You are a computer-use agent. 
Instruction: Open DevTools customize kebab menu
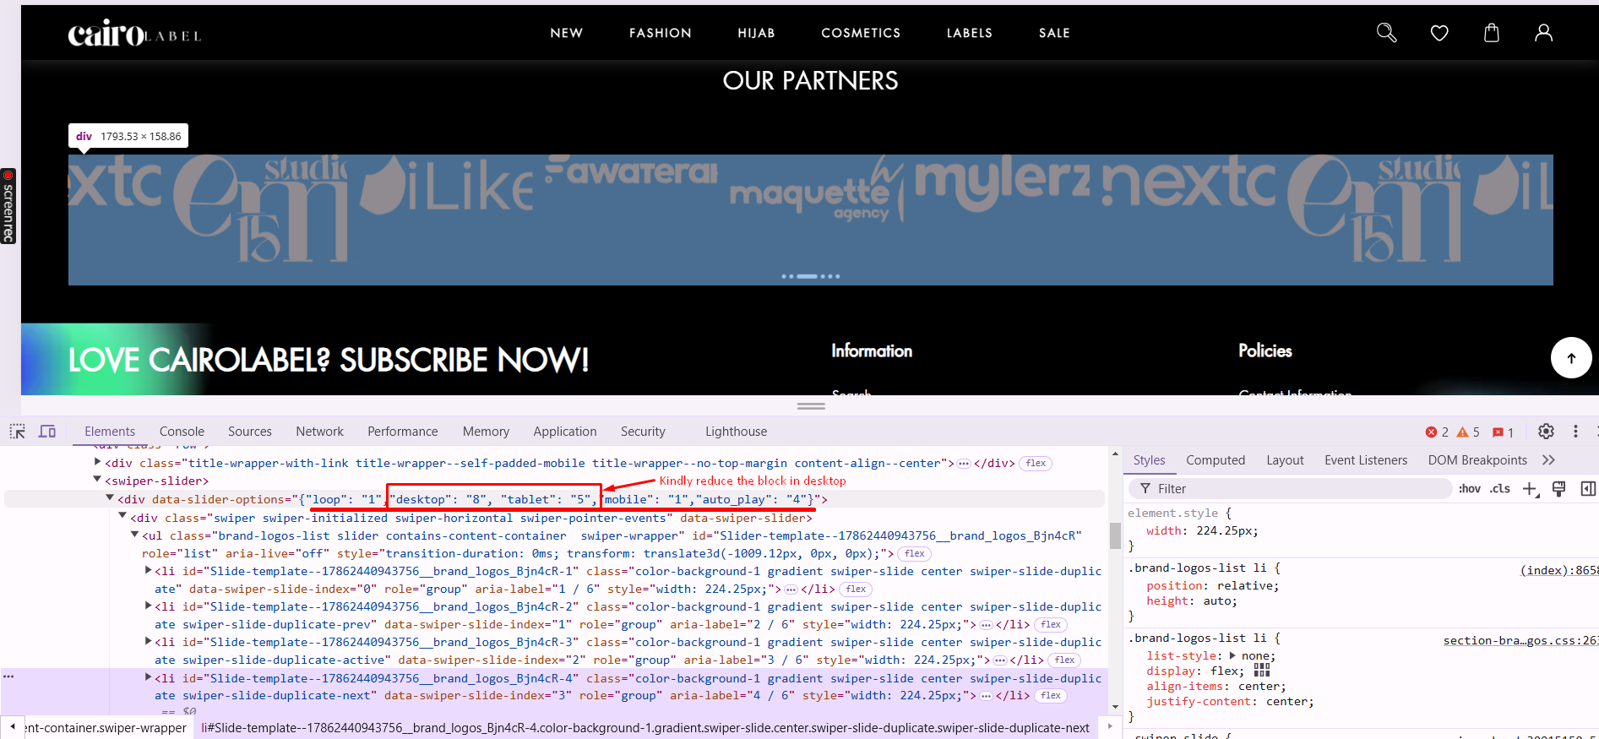(1575, 432)
